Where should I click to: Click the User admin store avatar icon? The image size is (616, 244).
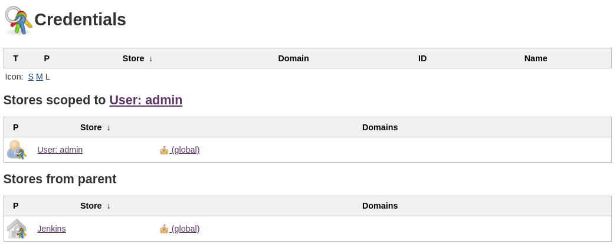(17, 150)
